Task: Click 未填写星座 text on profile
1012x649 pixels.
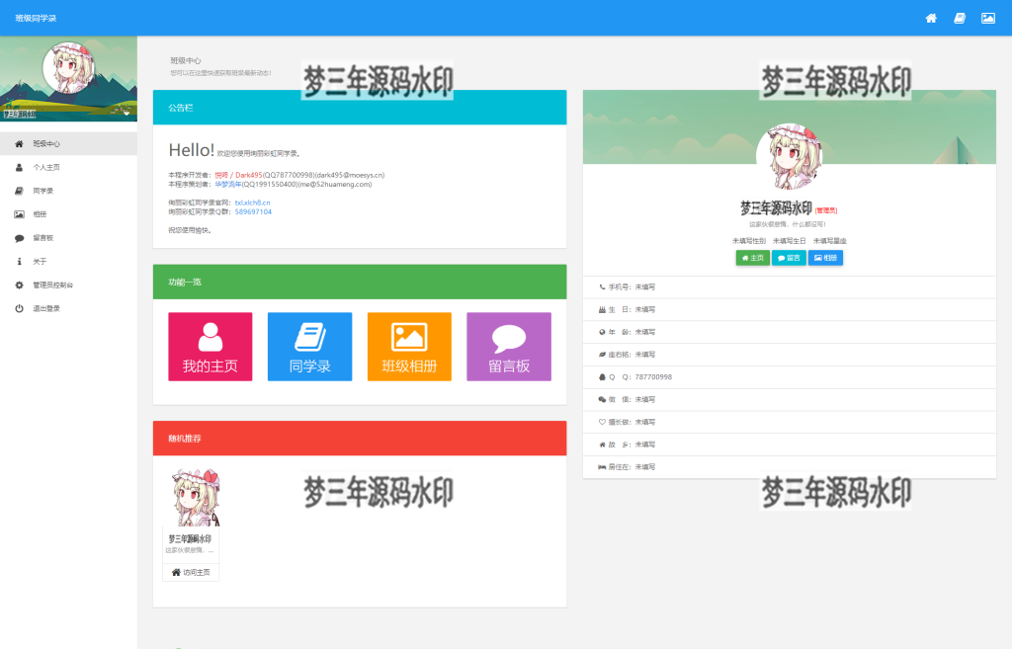Action: click(x=830, y=241)
